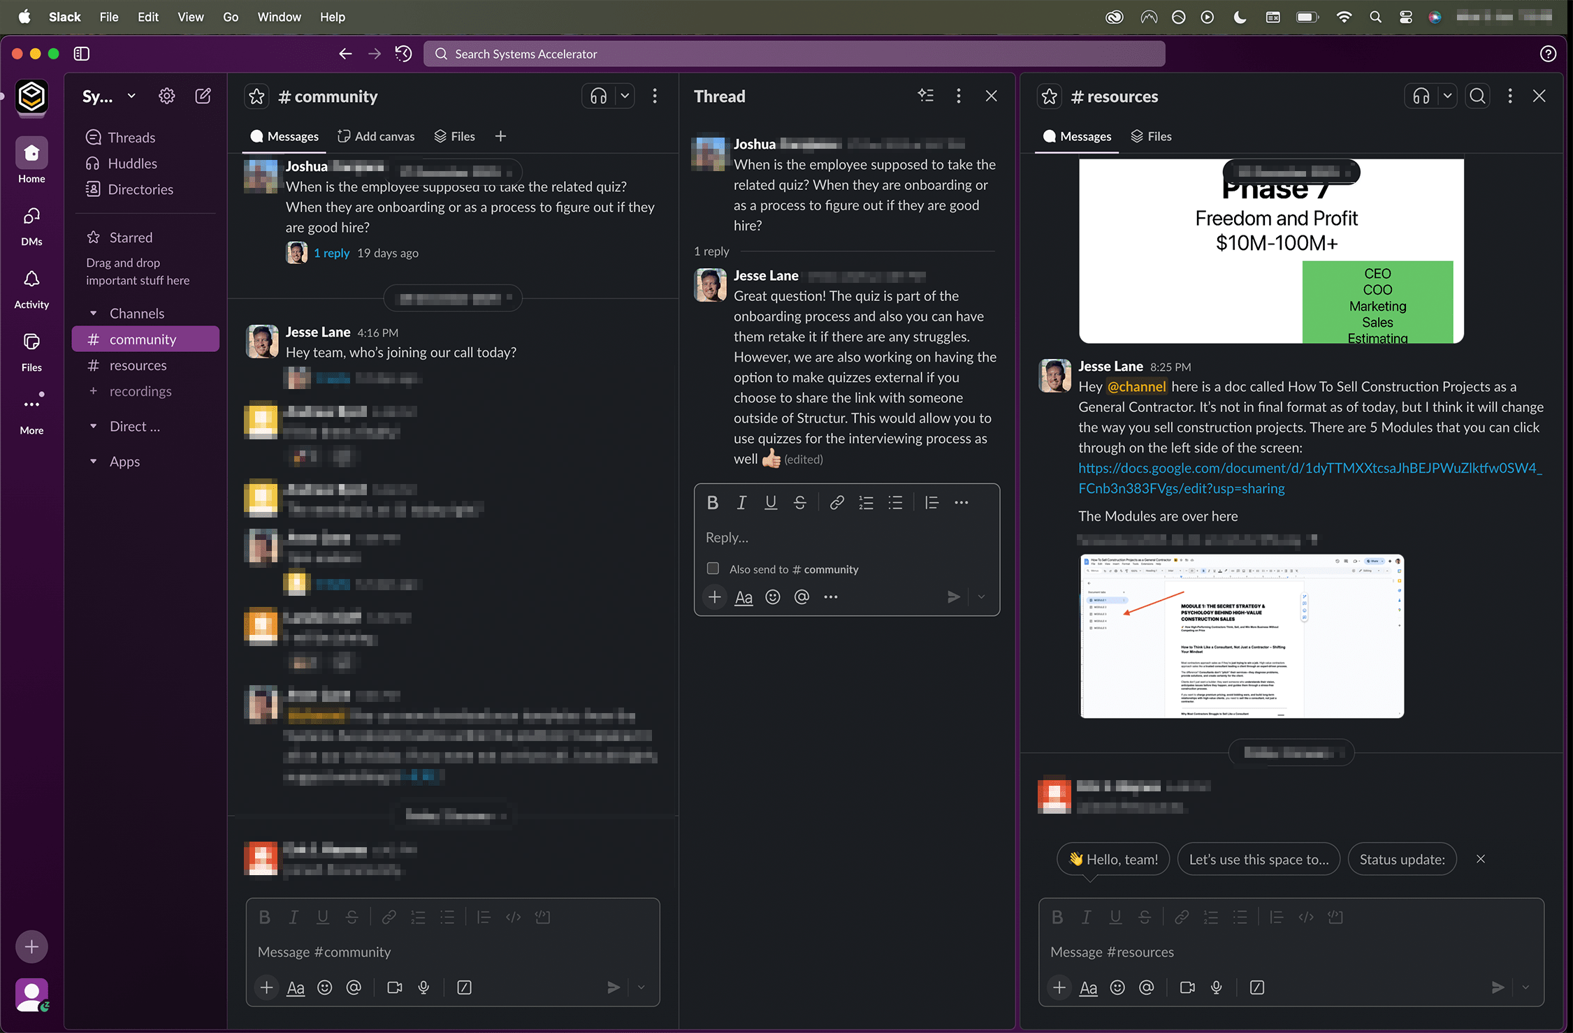This screenshot has height=1033, width=1573.
Task: Click the 'Status update:' suggestion
Action: [1402, 859]
